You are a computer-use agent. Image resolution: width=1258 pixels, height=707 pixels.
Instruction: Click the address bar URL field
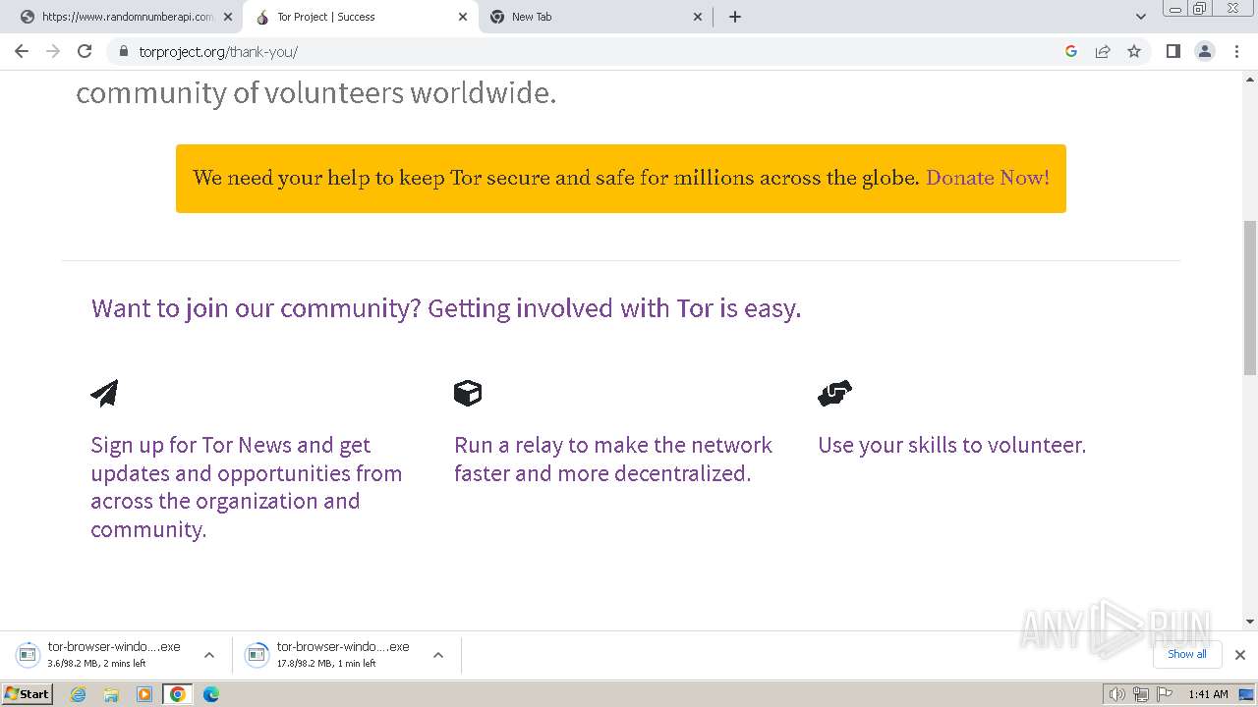point(590,51)
